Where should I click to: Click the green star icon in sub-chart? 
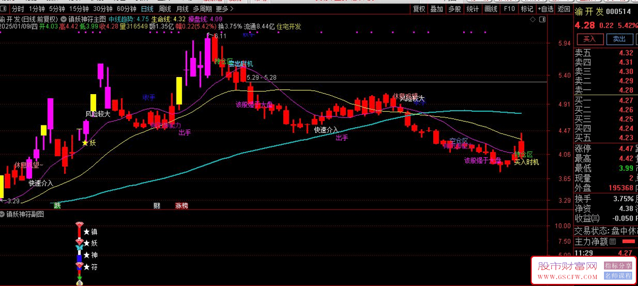tap(80, 277)
